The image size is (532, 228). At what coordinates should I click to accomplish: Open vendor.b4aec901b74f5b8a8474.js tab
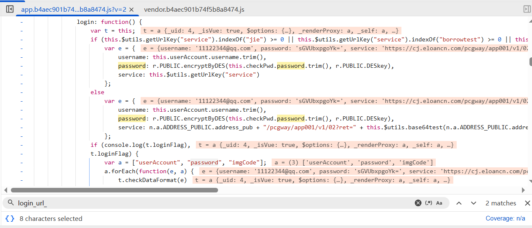(x=194, y=9)
